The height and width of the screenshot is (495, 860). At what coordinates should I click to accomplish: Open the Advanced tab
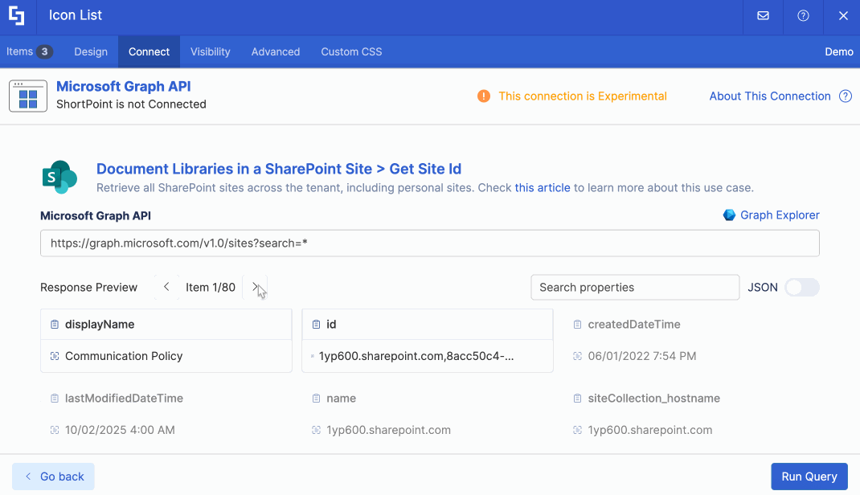[x=276, y=51]
